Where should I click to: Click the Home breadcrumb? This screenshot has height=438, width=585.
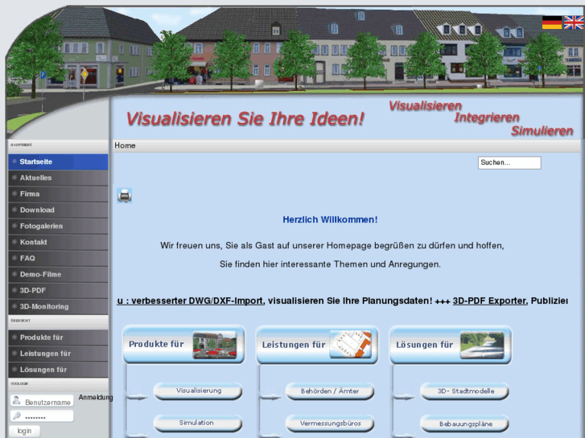[125, 145]
